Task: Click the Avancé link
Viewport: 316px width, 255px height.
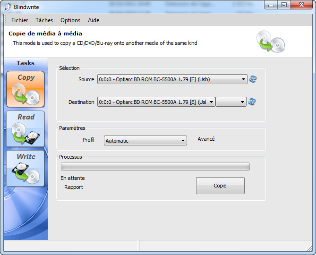Action: tap(206, 139)
